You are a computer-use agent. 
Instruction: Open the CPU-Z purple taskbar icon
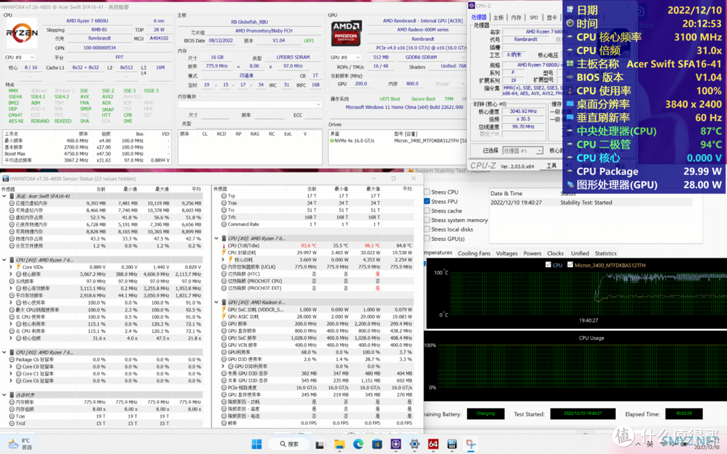click(396, 445)
